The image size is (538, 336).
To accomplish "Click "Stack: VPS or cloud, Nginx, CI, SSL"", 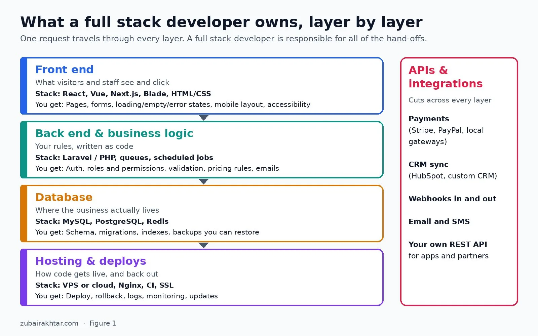I will tap(105, 285).
